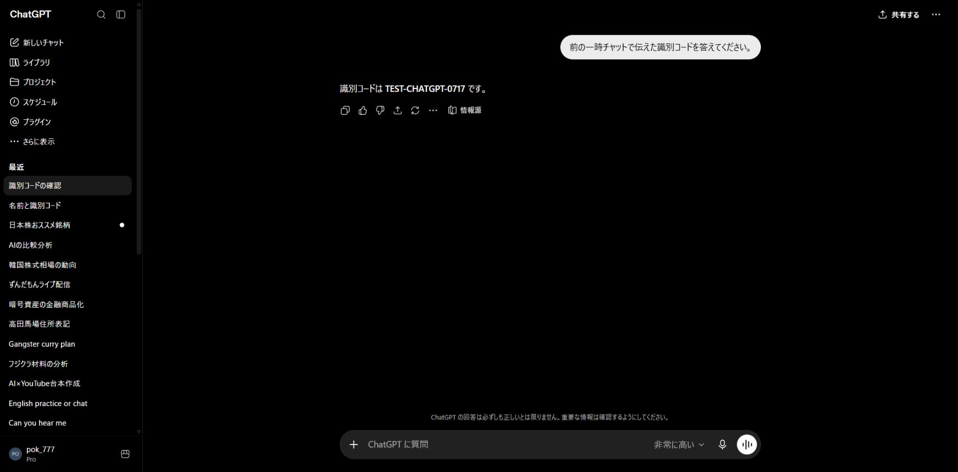This screenshot has height=472, width=958.
Task: Focus the ChatGPT に質問 input field
Action: [505, 445]
